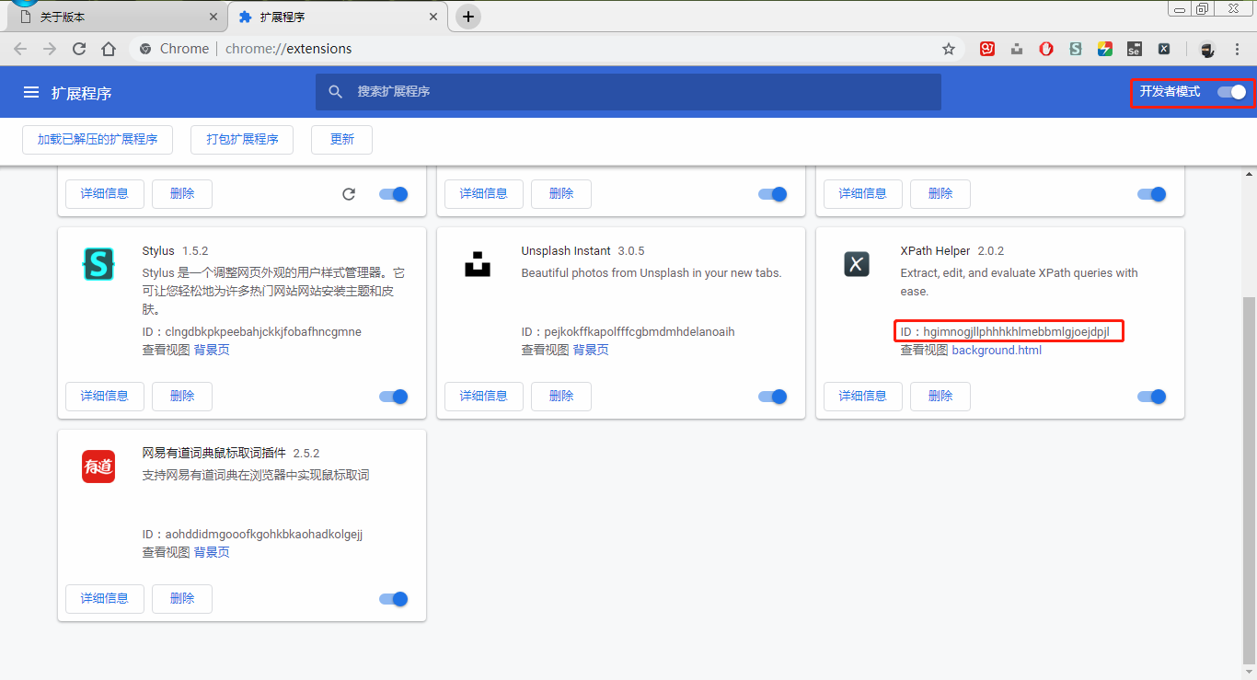Click the Unsplash Instant card logo
This screenshot has height=680, width=1257.
coord(478,265)
